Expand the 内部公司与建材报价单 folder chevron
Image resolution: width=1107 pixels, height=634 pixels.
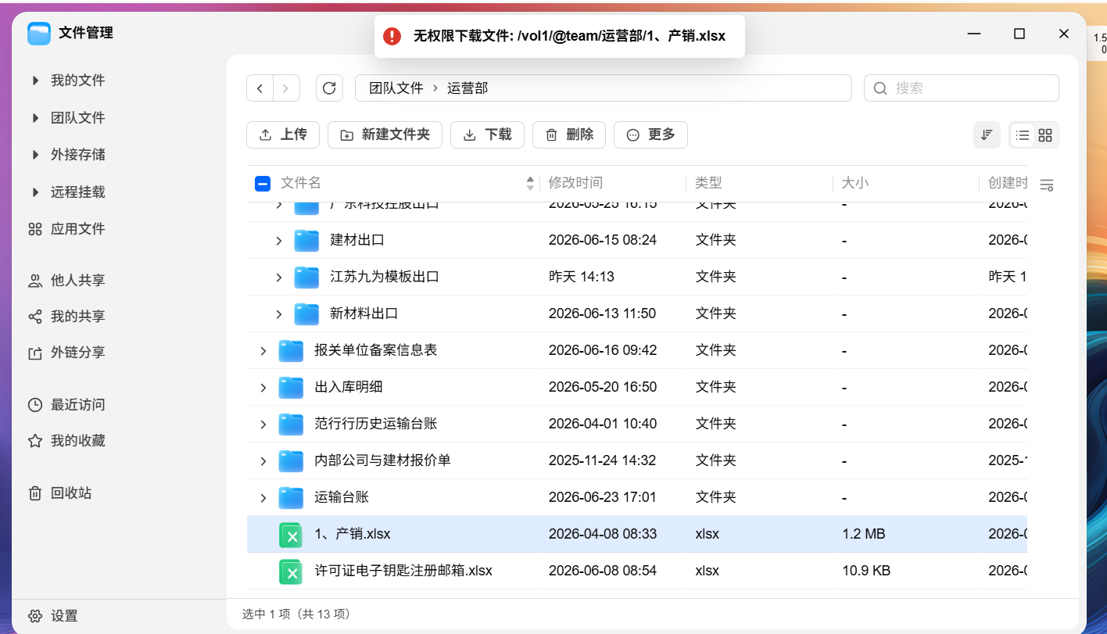point(263,461)
